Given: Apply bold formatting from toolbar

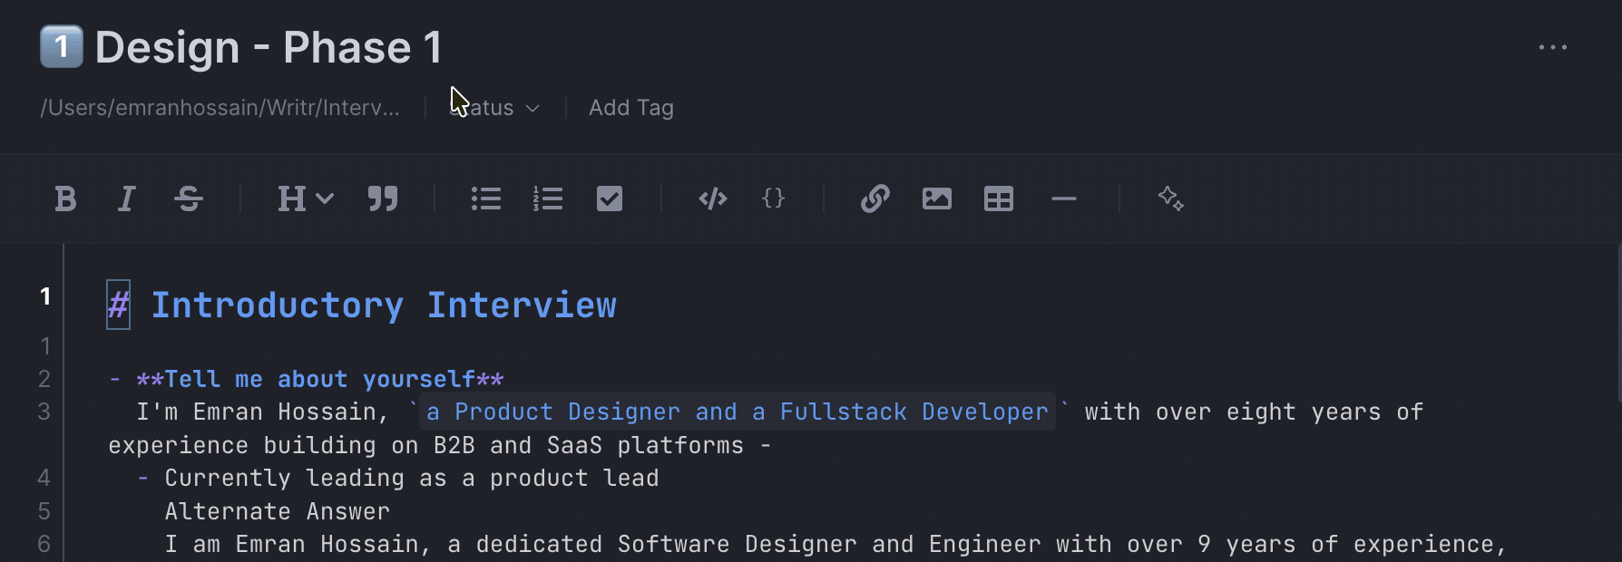Looking at the screenshot, I should click(x=65, y=199).
